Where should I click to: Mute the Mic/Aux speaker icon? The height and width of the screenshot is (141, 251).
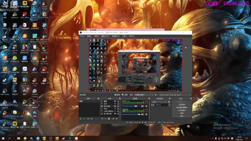[142, 106]
